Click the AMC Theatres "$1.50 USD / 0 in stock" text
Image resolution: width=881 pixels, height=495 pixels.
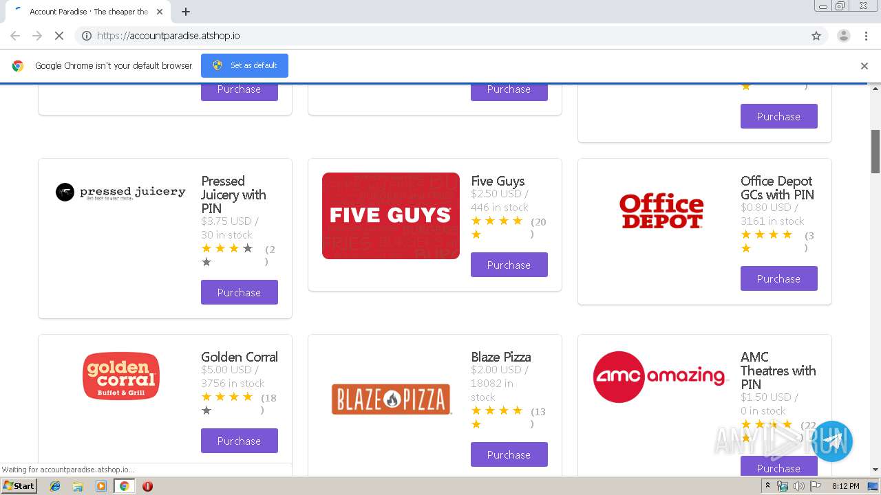pyautogui.click(x=769, y=404)
